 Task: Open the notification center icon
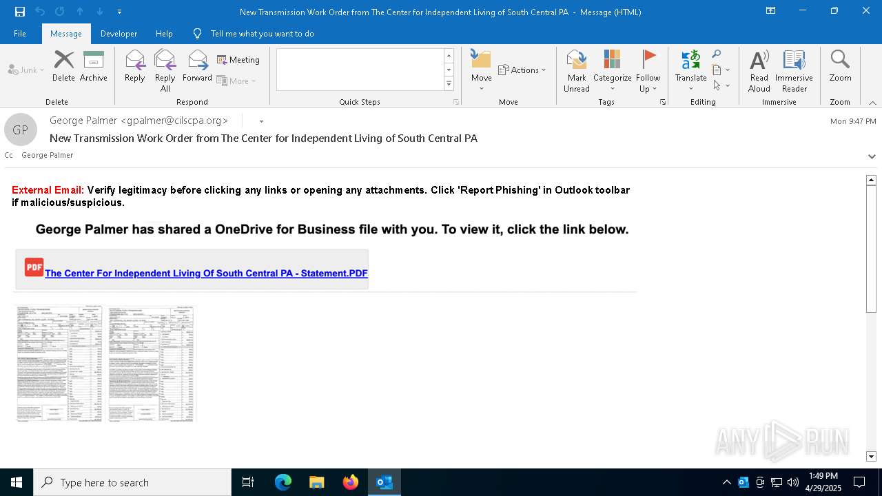(x=859, y=482)
